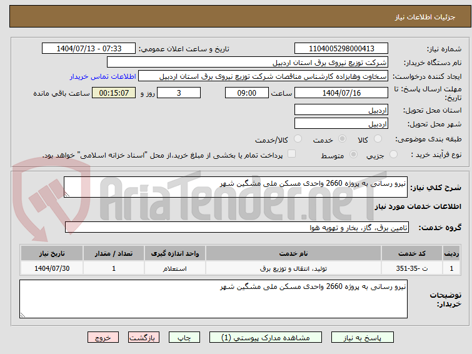Click the واحد اندازه گیری column header

pyautogui.click(x=175, y=253)
